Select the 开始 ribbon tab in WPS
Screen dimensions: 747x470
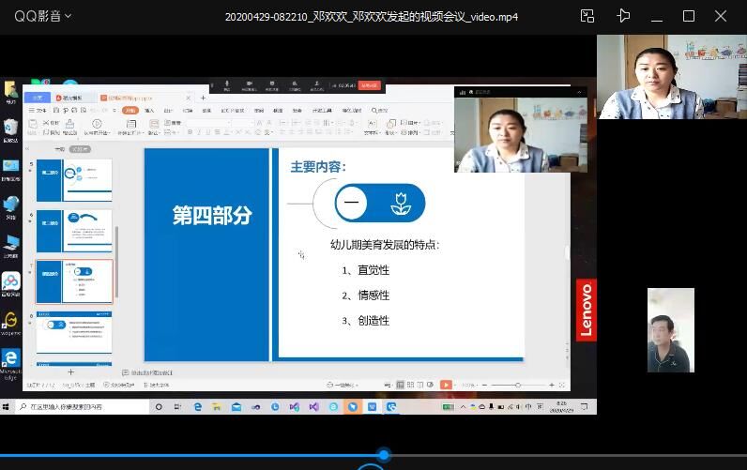[x=130, y=110]
